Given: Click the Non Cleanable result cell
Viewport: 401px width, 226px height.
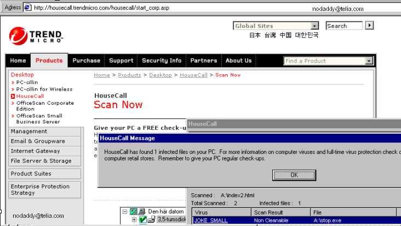Looking at the screenshot, I should (x=271, y=221).
